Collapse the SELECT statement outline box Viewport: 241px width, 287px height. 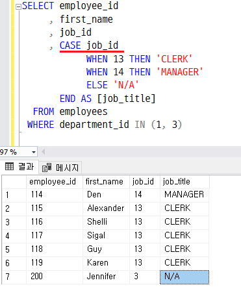click(x=18, y=7)
